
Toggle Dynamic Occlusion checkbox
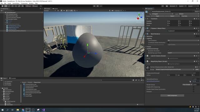pos(168,51)
